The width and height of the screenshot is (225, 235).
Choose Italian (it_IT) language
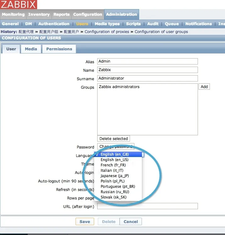click(118, 171)
